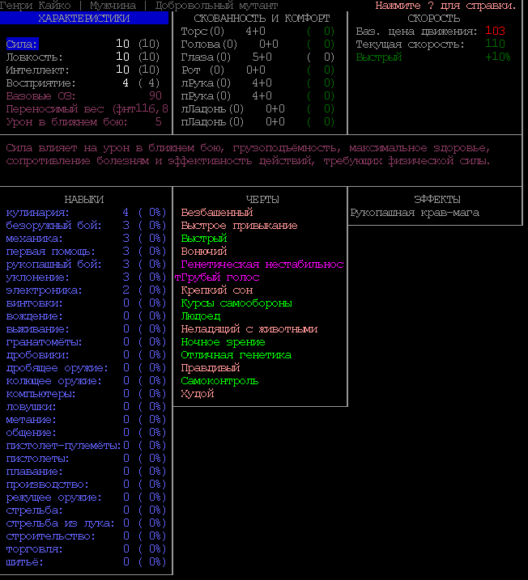This screenshot has height=580, width=528.
Task: Click Текущая скорость value
Action: (495, 44)
